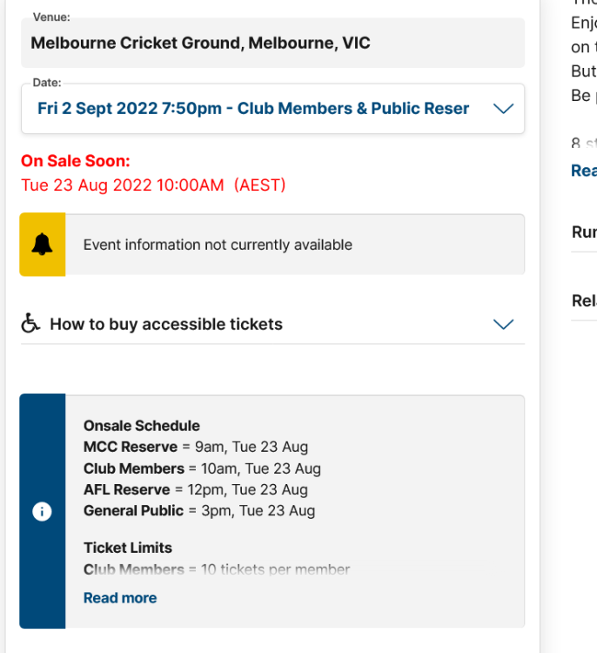The width and height of the screenshot is (597, 653).
Task: Expand How to buy accessible tickets
Action: (x=272, y=324)
